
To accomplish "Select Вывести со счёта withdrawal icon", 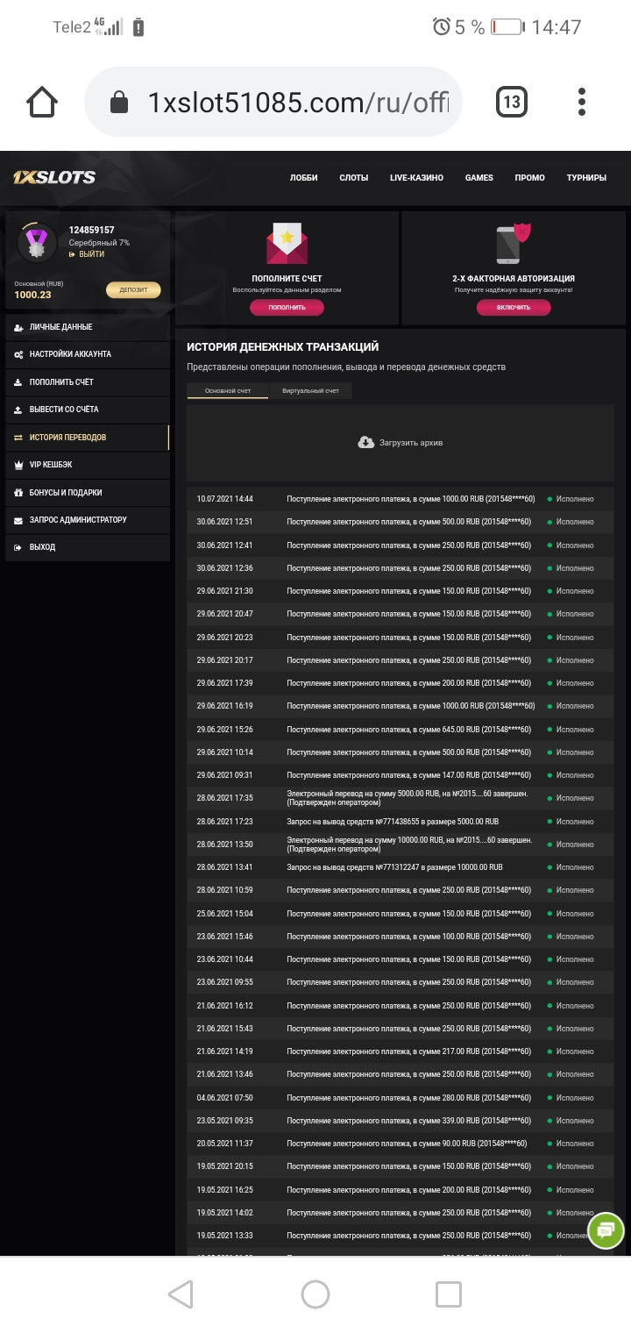I will (x=19, y=410).
